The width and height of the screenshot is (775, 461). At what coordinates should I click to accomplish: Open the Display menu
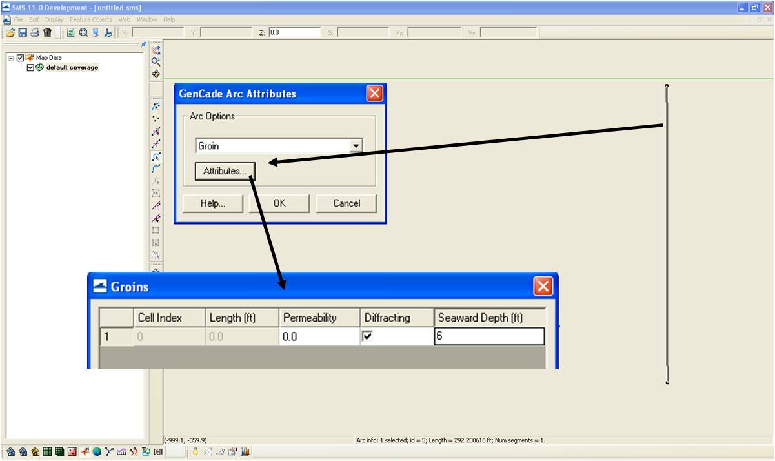54,19
